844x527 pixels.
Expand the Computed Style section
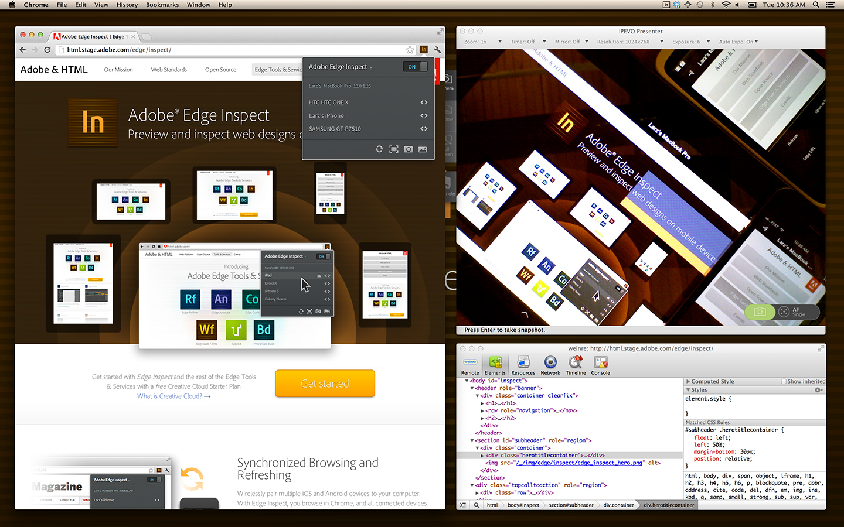[688, 381]
